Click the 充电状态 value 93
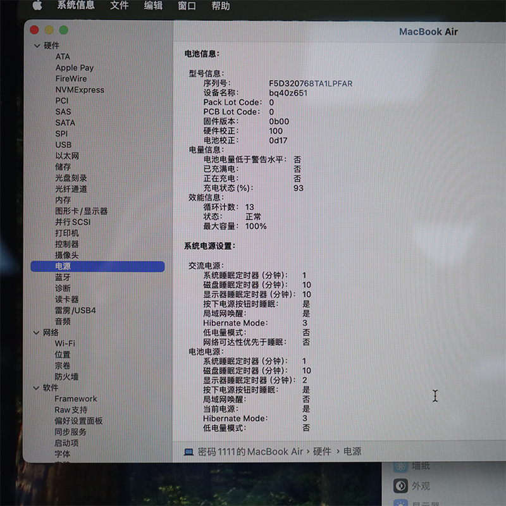The width and height of the screenshot is (506, 506). pyautogui.click(x=299, y=188)
